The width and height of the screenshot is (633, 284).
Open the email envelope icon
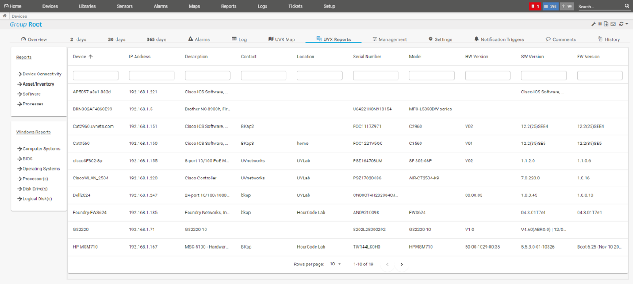(x=613, y=23)
